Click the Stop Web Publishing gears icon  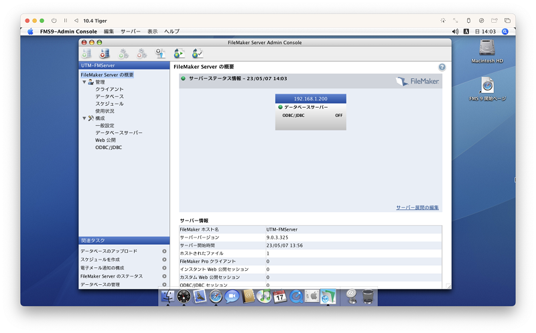[x=141, y=53]
